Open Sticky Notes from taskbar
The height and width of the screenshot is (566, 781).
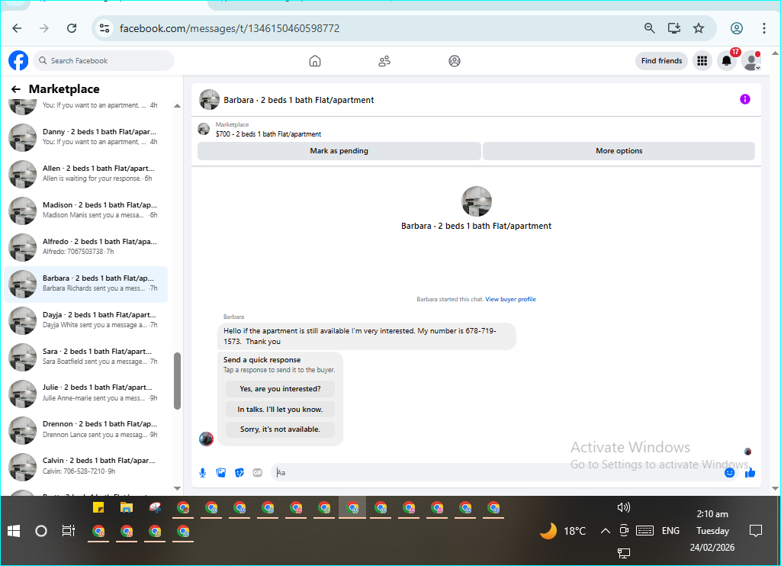pyautogui.click(x=98, y=508)
